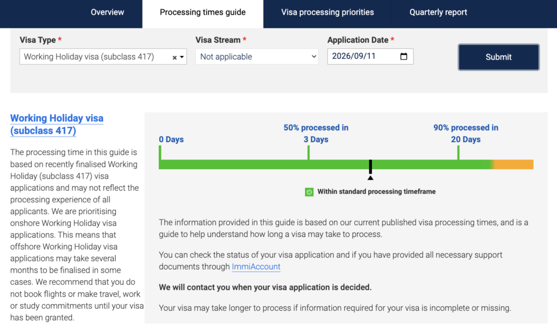Click the orange segment of the processing bar
The height and width of the screenshot is (330, 557).
tap(513, 164)
